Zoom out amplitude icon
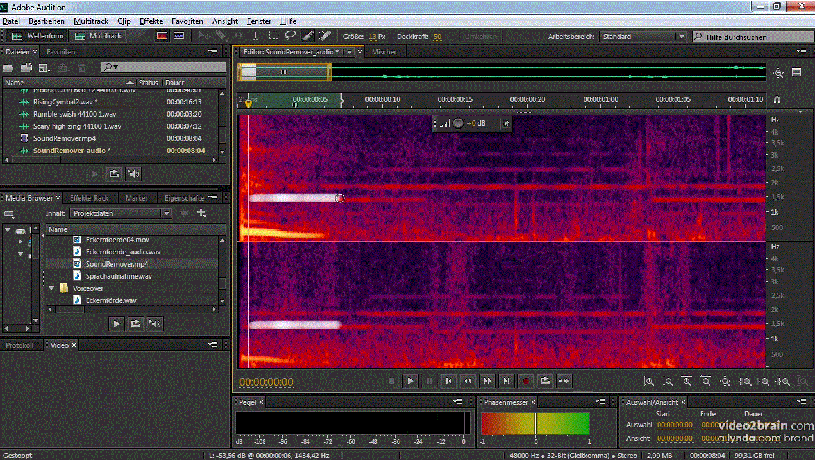The width and height of the screenshot is (815, 460). point(668,381)
